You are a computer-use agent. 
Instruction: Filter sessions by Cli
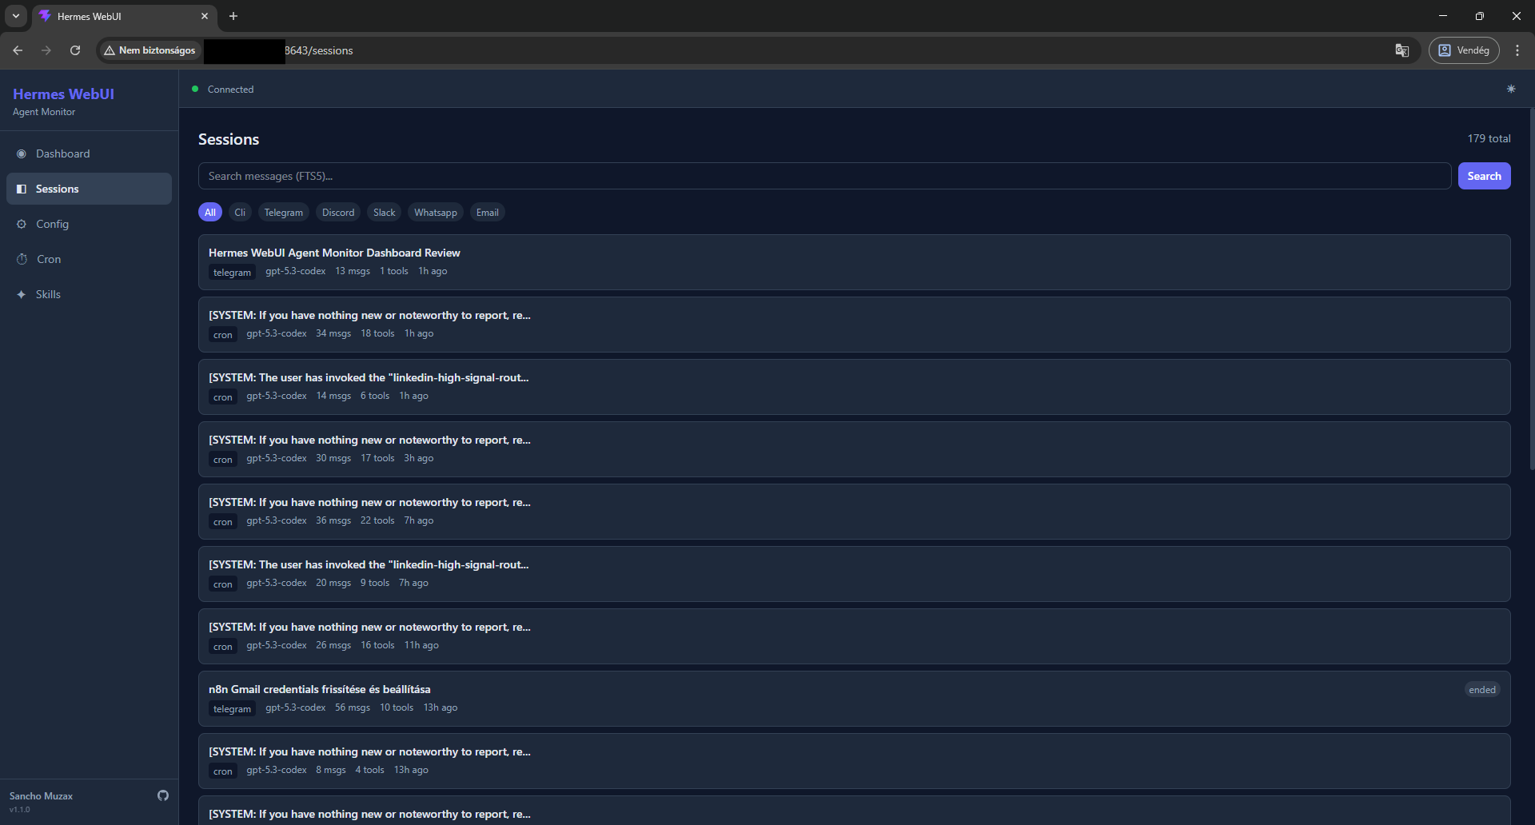click(240, 213)
